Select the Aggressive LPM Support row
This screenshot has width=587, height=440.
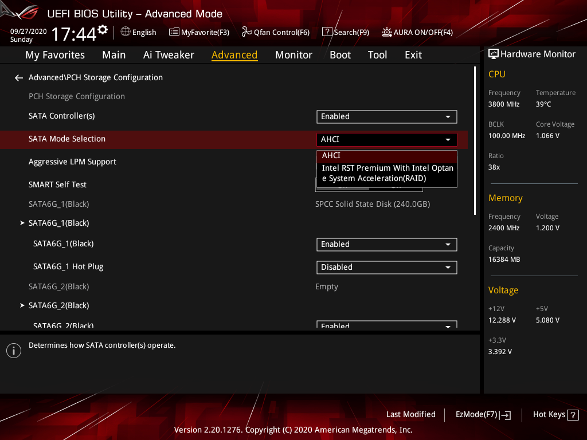234,162
